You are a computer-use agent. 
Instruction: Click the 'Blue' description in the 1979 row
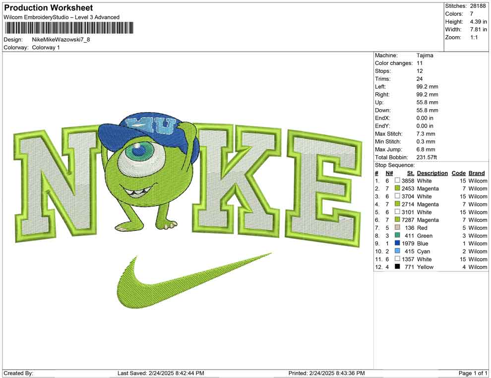(x=423, y=244)
